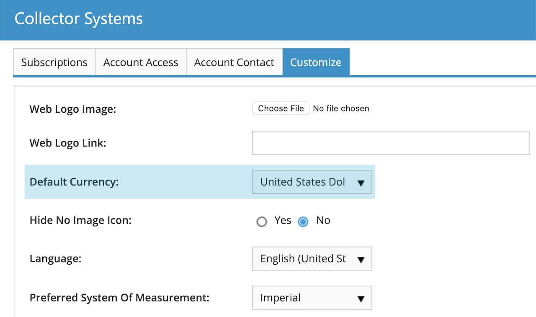Select No for Hide No Image Icon
This screenshot has height=317, width=536.
click(x=303, y=222)
